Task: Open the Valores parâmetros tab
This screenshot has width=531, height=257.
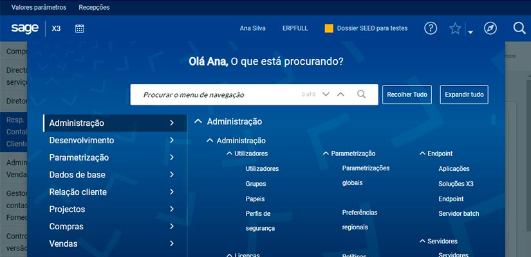Action: click(x=39, y=7)
